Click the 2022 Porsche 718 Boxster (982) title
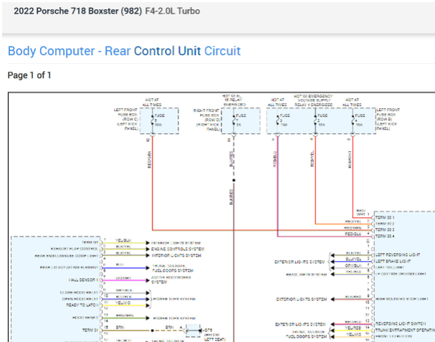 pyautogui.click(x=77, y=11)
